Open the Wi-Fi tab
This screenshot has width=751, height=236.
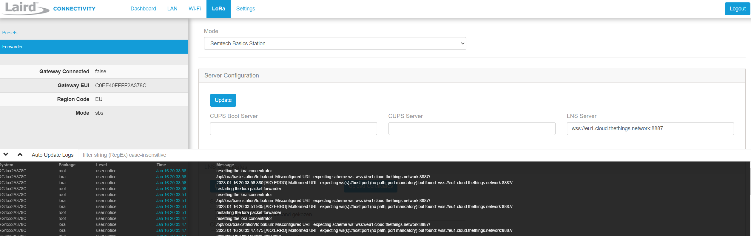click(x=195, y=9)
